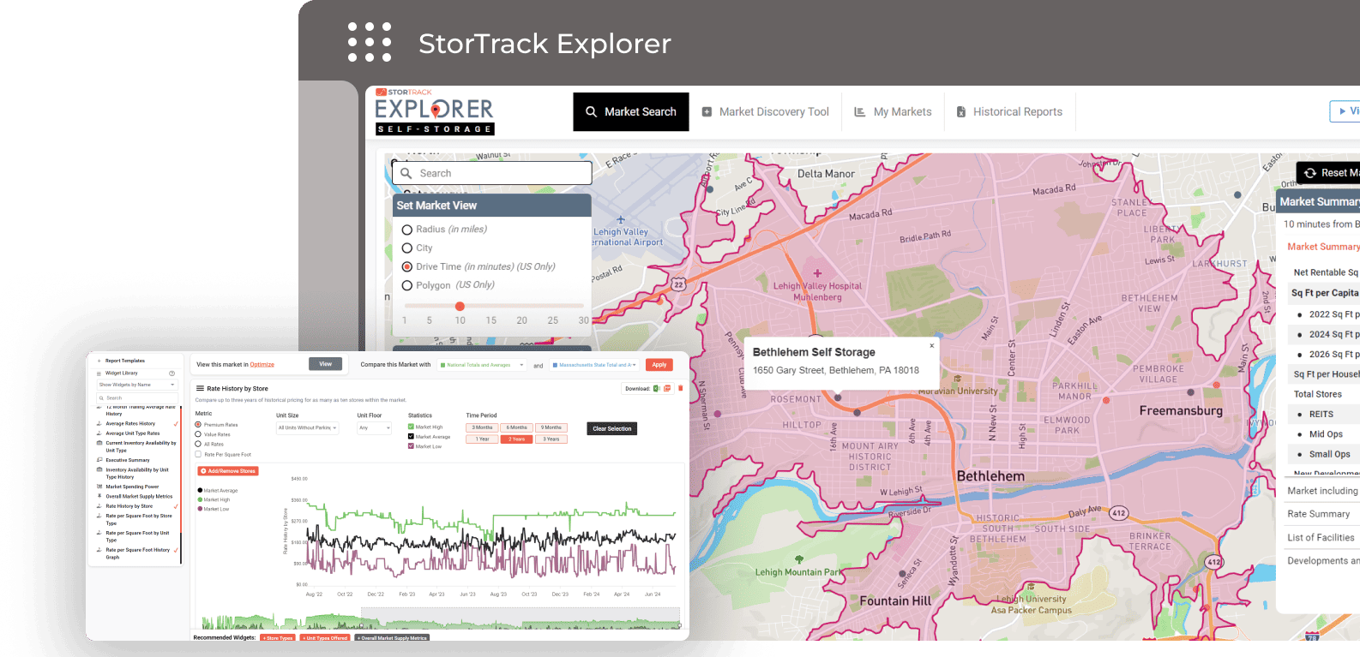The height and width of the screenshot is (657, 1360).
Task: Open the Historical Reports tab
Action: pyautogui.click(x=1009, y=112)
